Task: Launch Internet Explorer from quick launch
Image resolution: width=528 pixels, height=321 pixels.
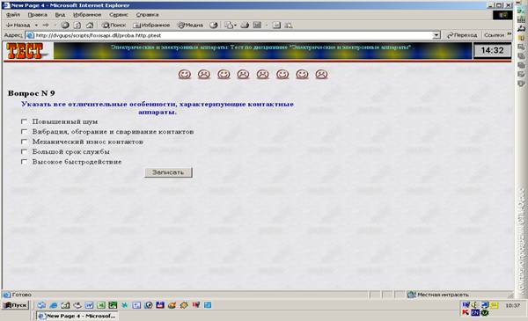Action: click(x=53, y=305)
